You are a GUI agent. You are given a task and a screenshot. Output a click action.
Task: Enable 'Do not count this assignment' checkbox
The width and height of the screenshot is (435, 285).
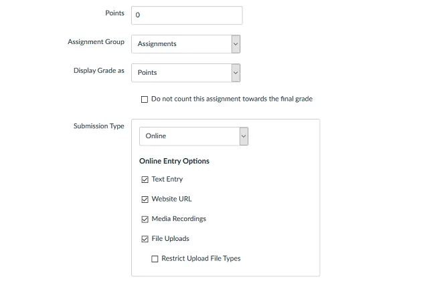(145, 99)
